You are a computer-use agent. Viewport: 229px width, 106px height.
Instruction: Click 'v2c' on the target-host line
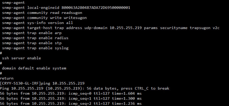point(216,28)
